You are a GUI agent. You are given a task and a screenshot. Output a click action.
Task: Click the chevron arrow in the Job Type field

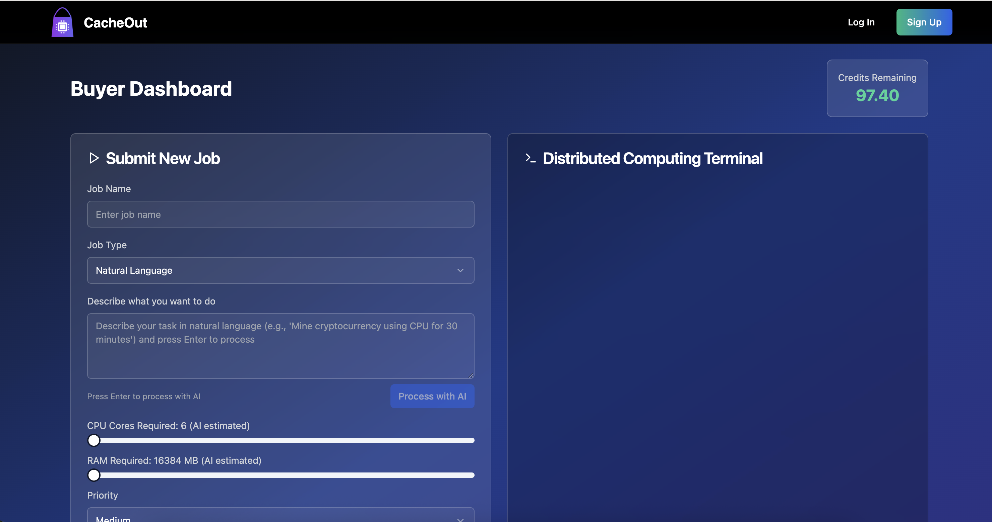[460, 270]
